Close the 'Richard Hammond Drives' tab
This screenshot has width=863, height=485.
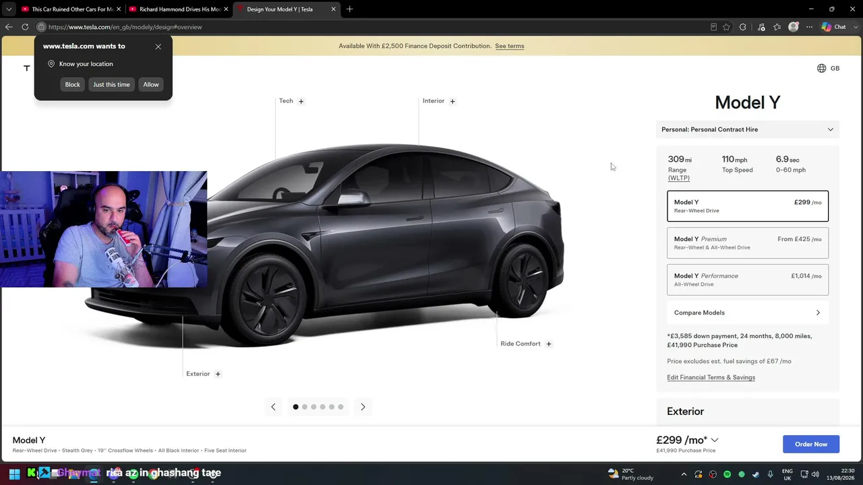click(226, 9)
